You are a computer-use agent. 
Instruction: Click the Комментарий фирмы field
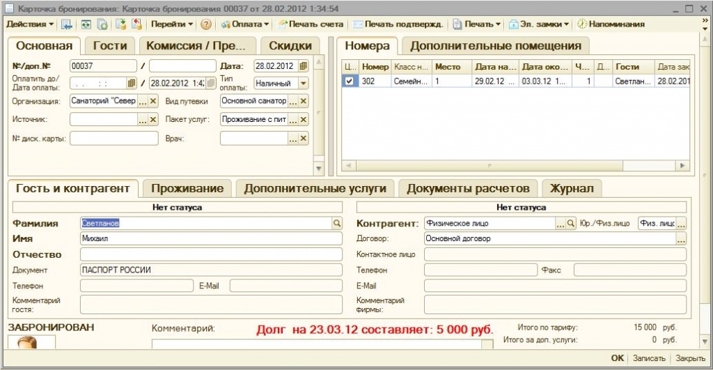pos(555,305)
